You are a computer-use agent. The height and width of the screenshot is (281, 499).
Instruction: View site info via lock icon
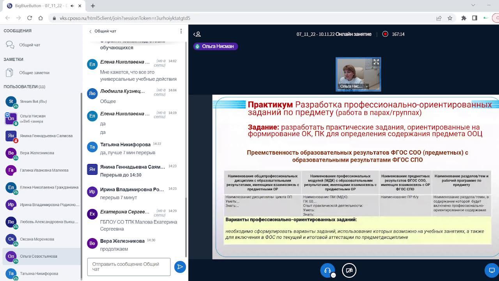tap(54, 18)
